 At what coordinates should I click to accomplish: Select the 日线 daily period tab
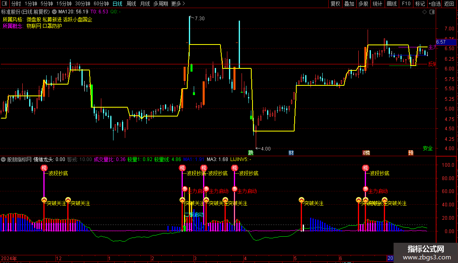coord(118,4)
